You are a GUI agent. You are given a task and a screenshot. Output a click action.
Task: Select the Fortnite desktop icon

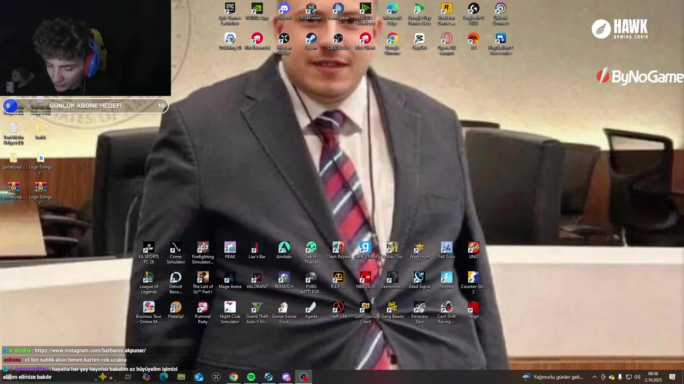coord(447,281)
